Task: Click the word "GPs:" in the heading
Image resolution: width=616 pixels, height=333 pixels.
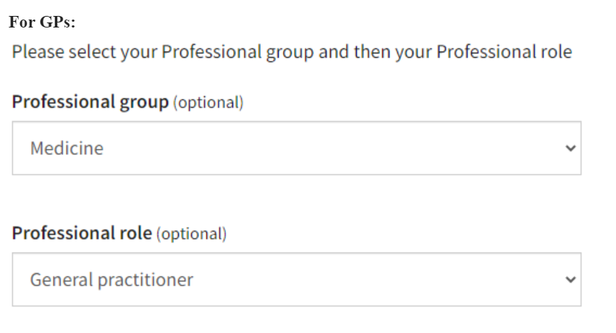Action: coord(56,22)
